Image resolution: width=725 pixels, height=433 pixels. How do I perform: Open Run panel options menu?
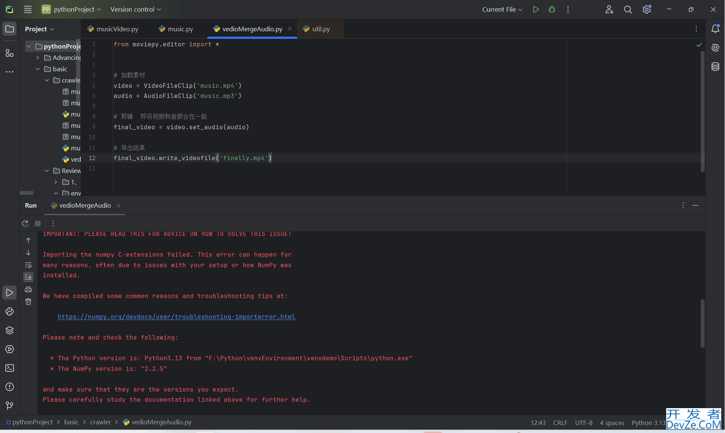point(683,205)
